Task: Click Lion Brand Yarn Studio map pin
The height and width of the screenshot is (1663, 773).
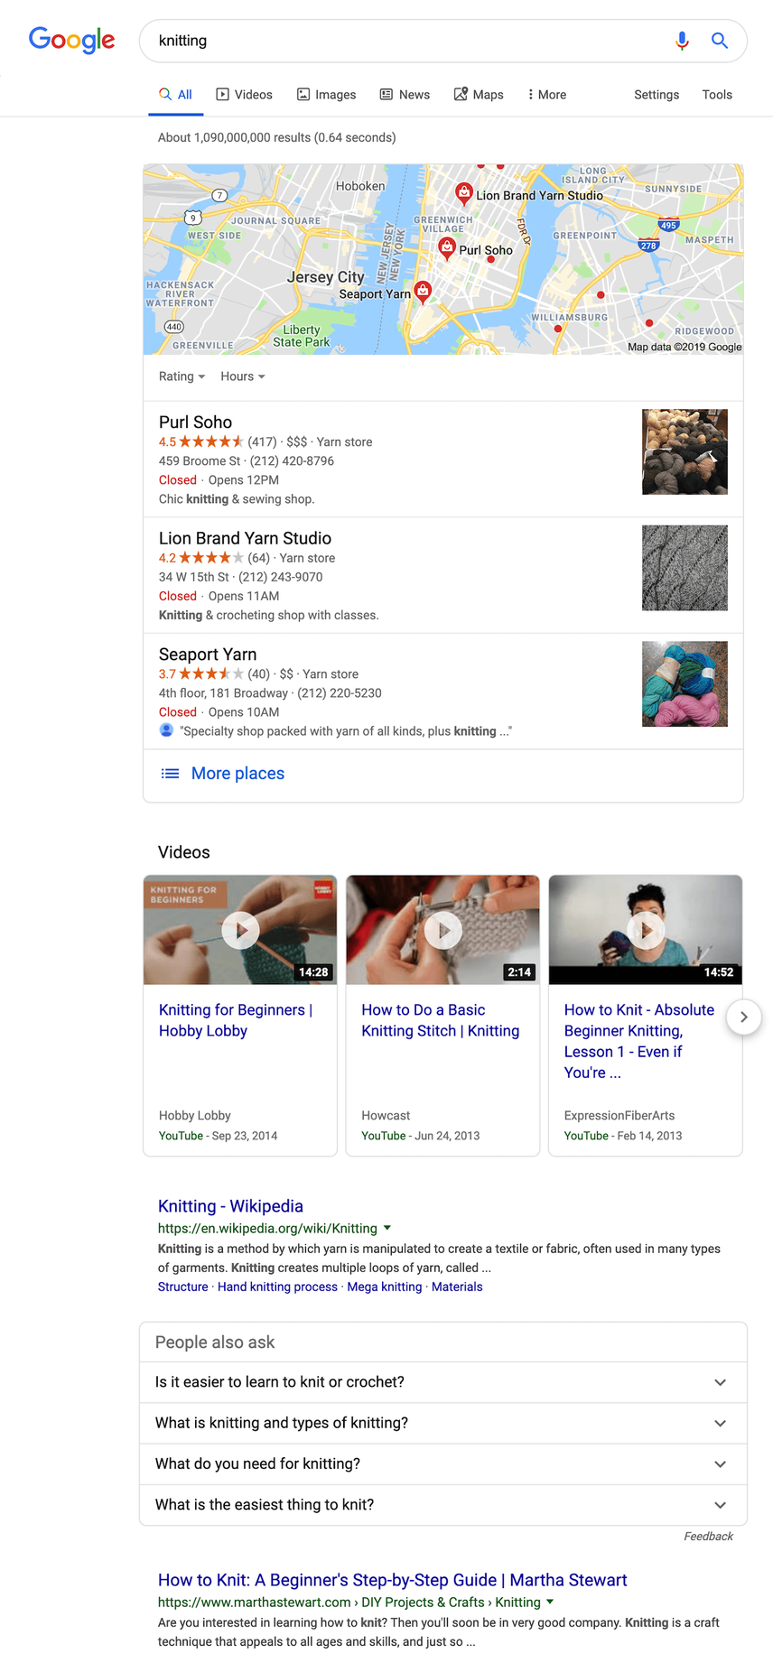Action: (463, 192)
